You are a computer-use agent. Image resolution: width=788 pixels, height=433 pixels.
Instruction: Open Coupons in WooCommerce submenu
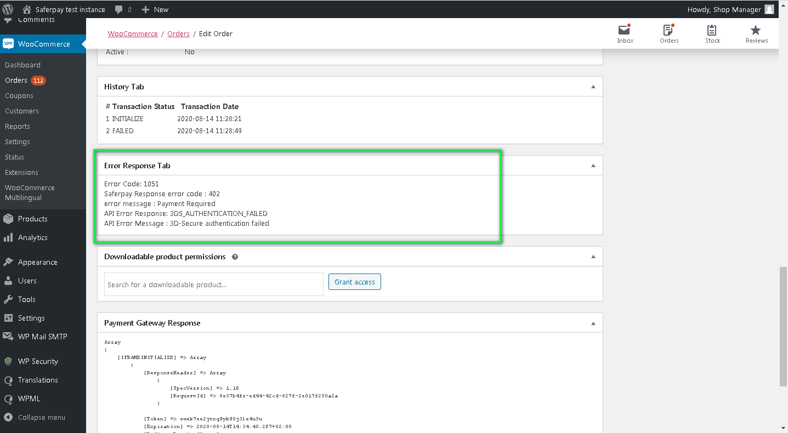tap(19, 95)
